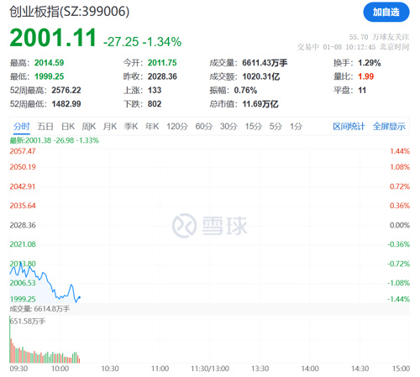Select the 60分 interval tab
420x377 pixels.
click(204, 127)
